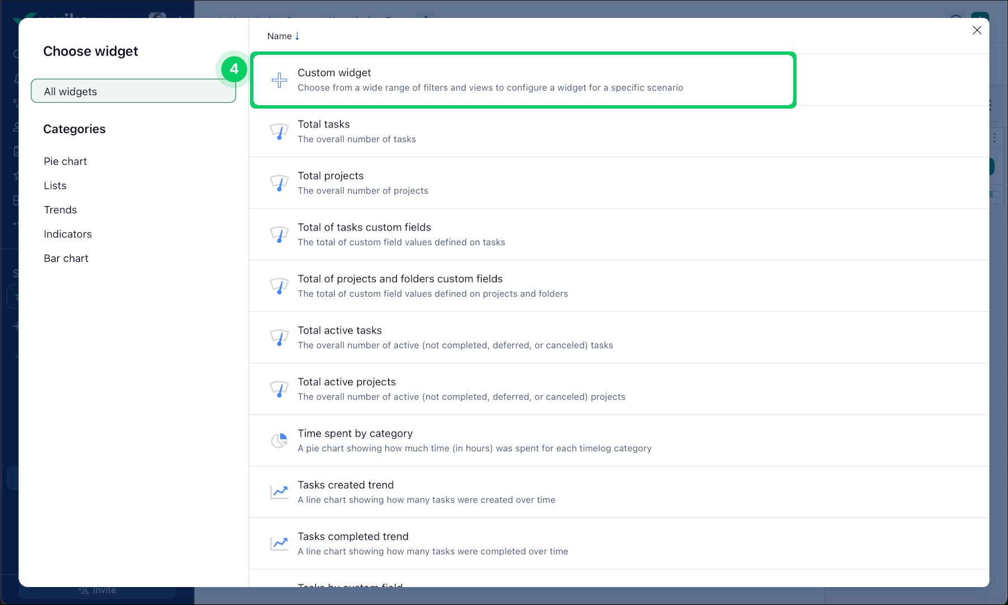Click the gauge icon for Total of tasks custom fields

(279, 234)
